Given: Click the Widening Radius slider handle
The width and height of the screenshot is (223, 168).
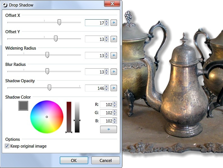Looking at the screenshot, I should point(47,55).
